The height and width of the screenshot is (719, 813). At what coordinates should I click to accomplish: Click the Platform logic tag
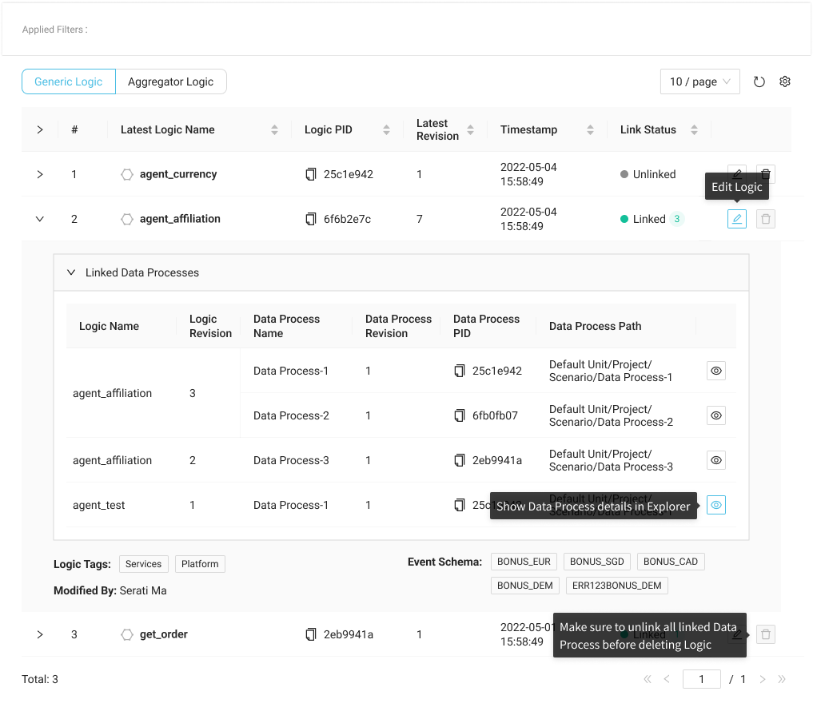pos(200,564)
